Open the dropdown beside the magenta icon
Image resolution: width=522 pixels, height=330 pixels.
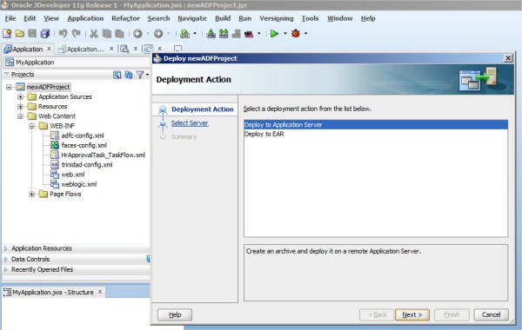click(259, 34)
